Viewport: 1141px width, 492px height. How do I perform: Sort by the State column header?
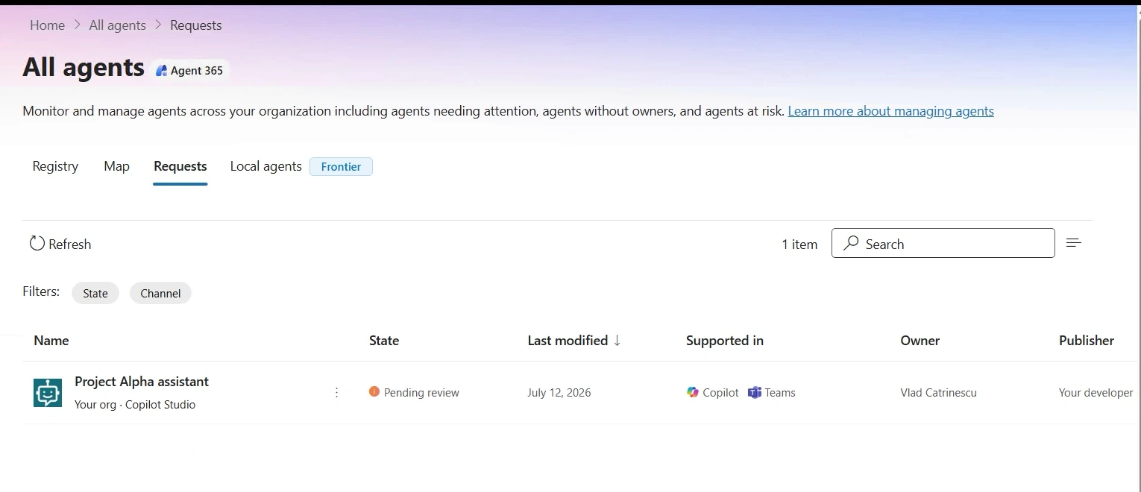pyautogui.click(x=384, y=340)
